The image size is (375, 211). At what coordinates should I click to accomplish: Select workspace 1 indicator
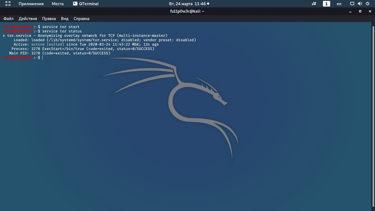click(326, 4)
